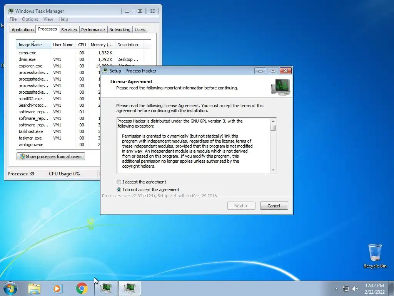394x296 pixels.
Task: Sort by Image Name column header
Action: (x=34, y=45)
